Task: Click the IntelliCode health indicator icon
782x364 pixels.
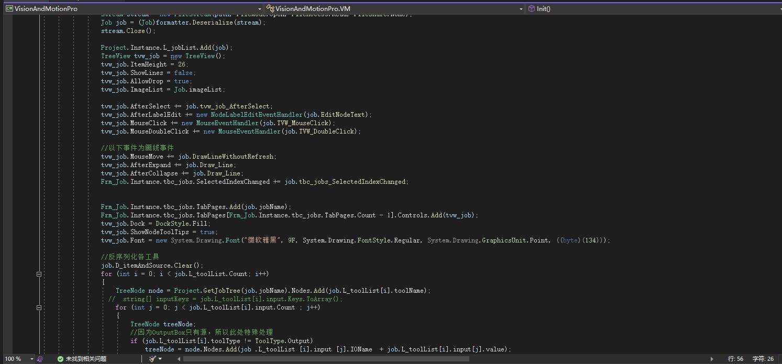Action: click(x=40, y=359)
